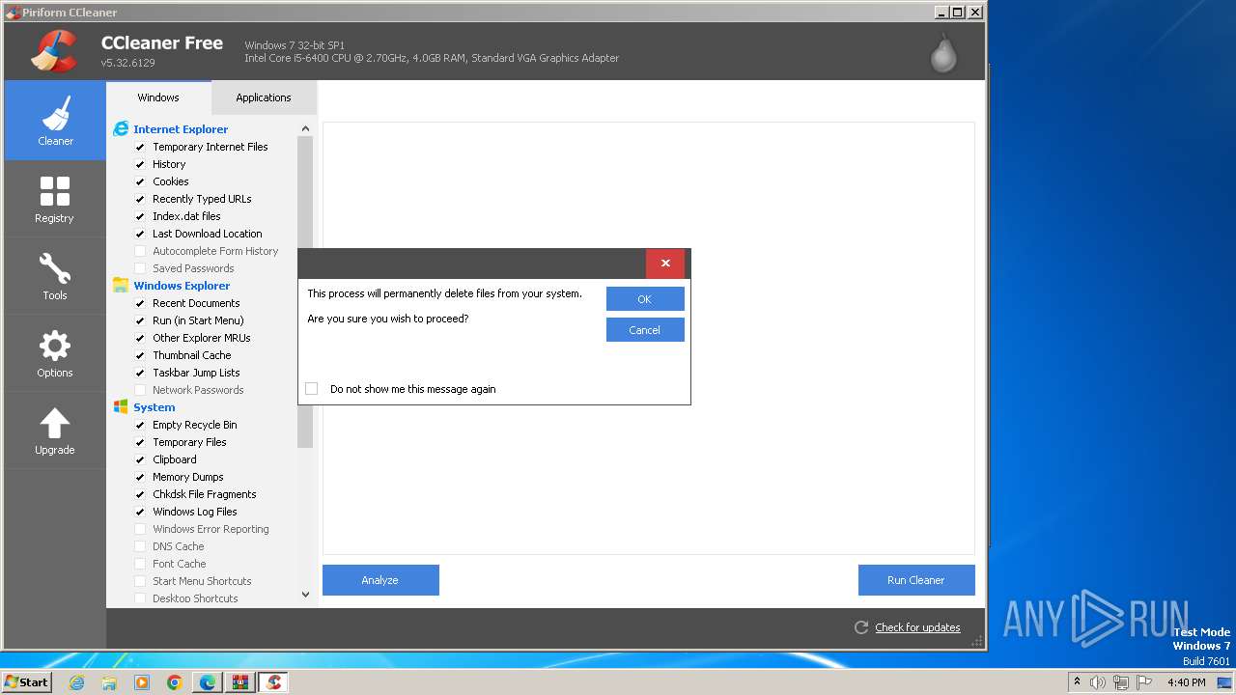Click the volume icon in system tray
1236x695 pixels.
[x=1098, y=682]
